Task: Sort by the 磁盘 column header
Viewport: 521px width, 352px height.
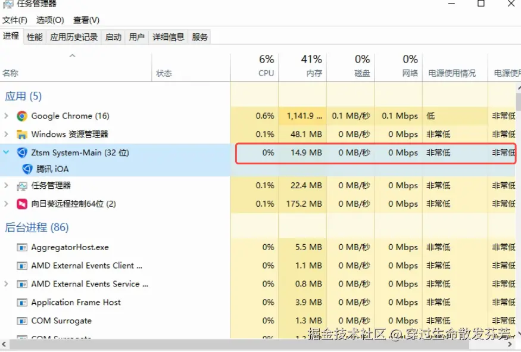Action: 351,67
